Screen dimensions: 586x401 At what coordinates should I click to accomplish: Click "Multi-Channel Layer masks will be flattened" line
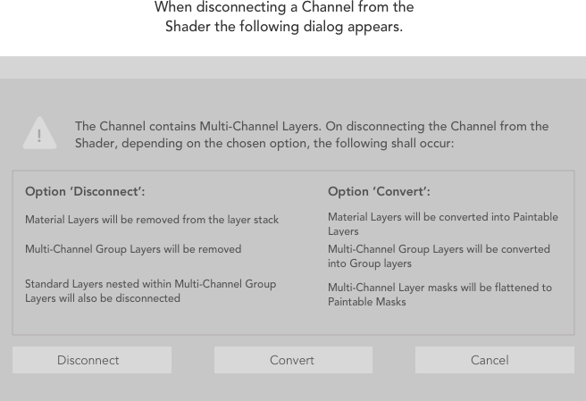click(x=439, y=288)
